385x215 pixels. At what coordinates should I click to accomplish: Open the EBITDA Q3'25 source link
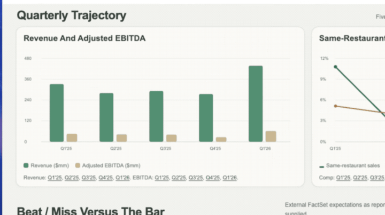[x=196, y=178]
